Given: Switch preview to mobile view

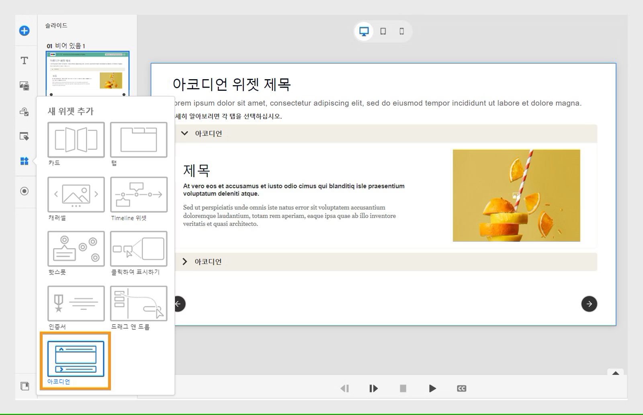Looking at the screenshot, I should [401, 31].
